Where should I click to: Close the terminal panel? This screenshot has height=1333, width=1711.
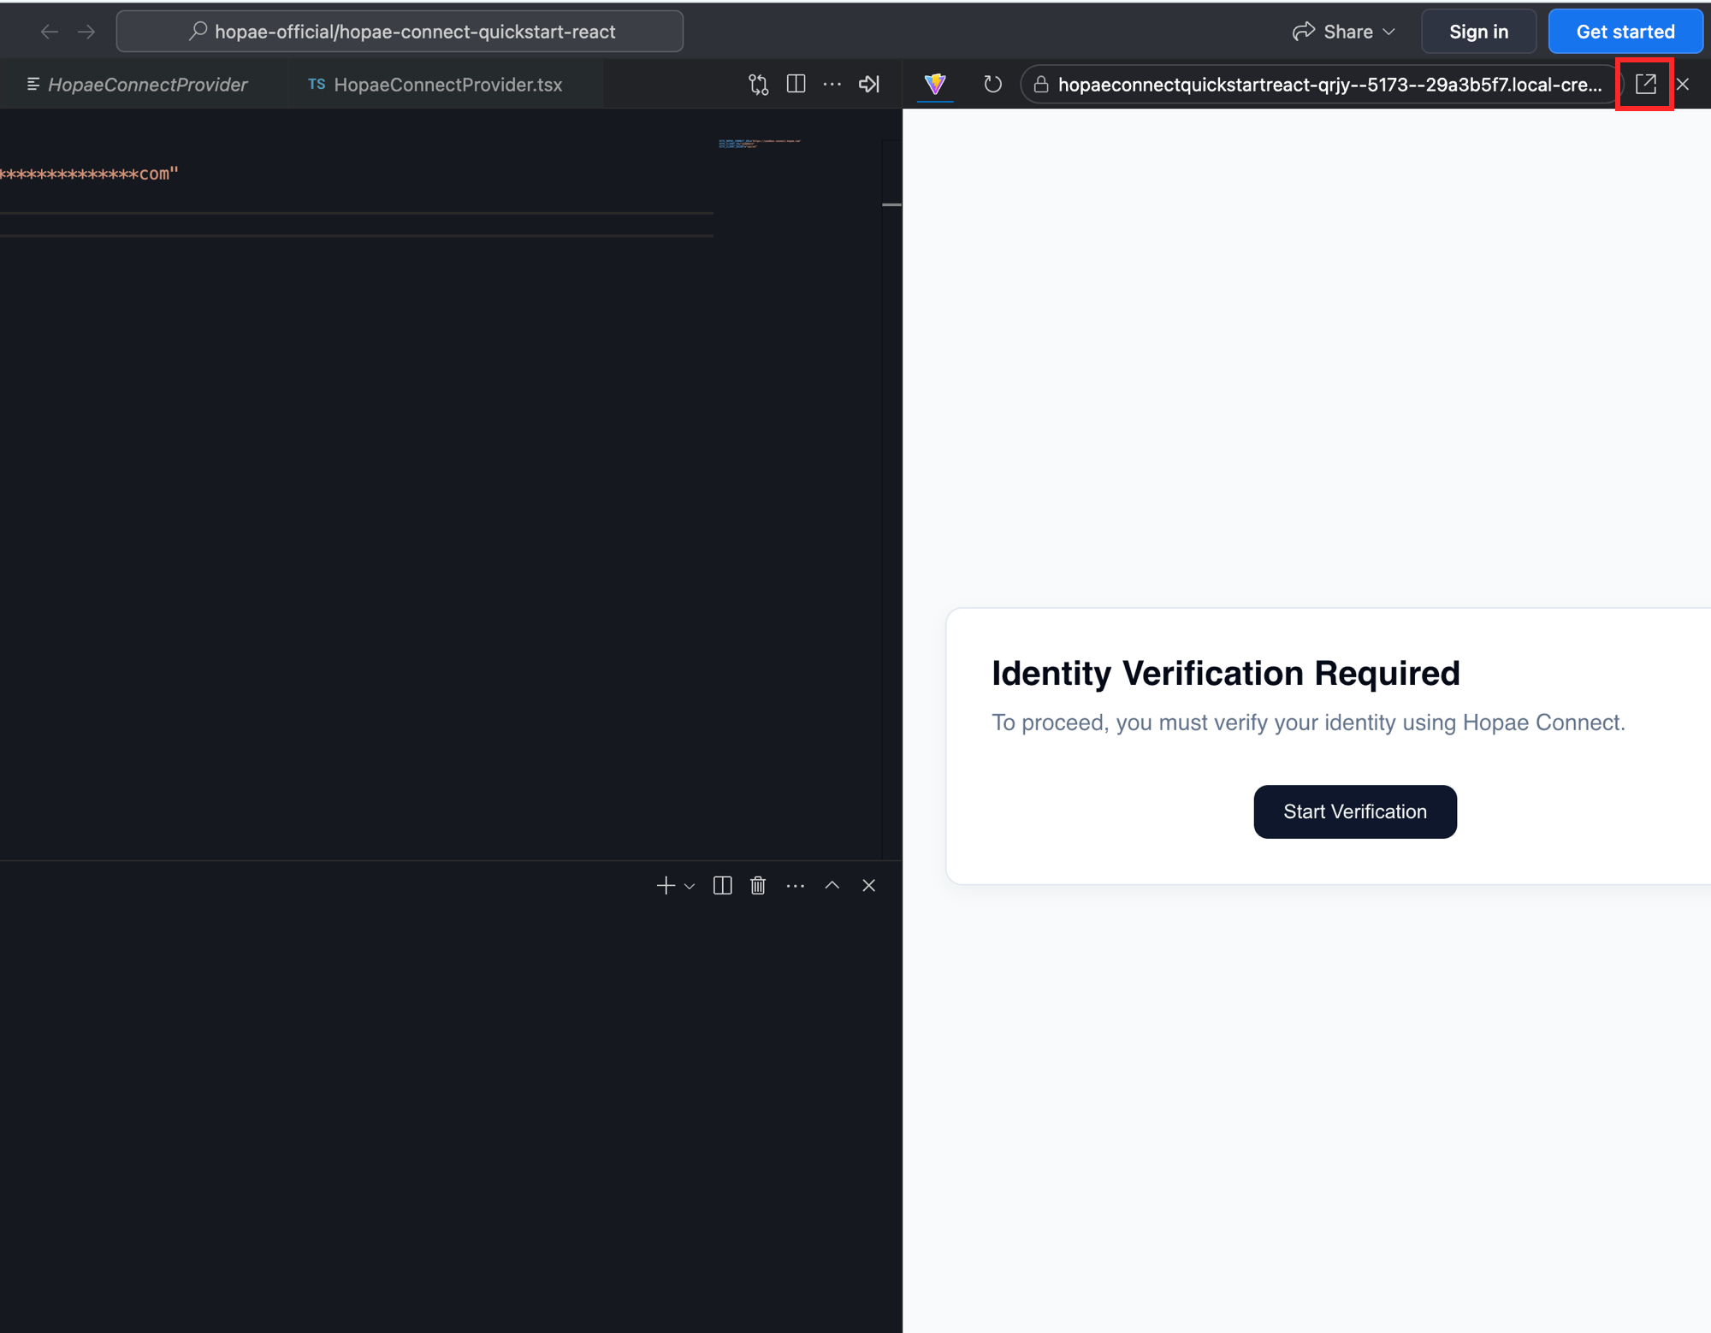(x=868, y=886)
